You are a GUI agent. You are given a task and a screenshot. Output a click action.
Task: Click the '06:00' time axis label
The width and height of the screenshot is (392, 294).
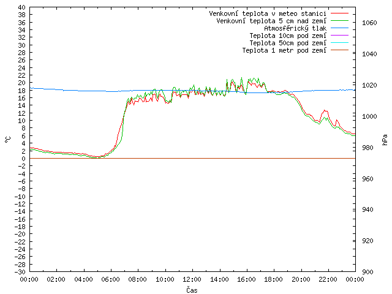click(x=111, y=279)
